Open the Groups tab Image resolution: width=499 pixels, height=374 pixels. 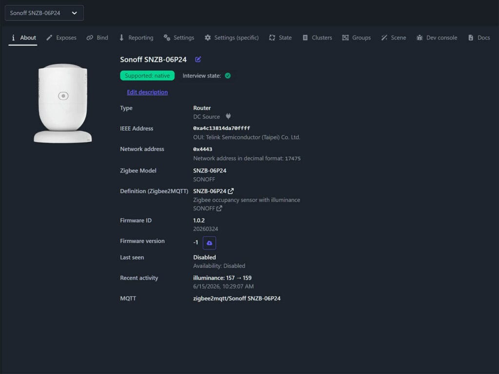click(x=356, y=37)
